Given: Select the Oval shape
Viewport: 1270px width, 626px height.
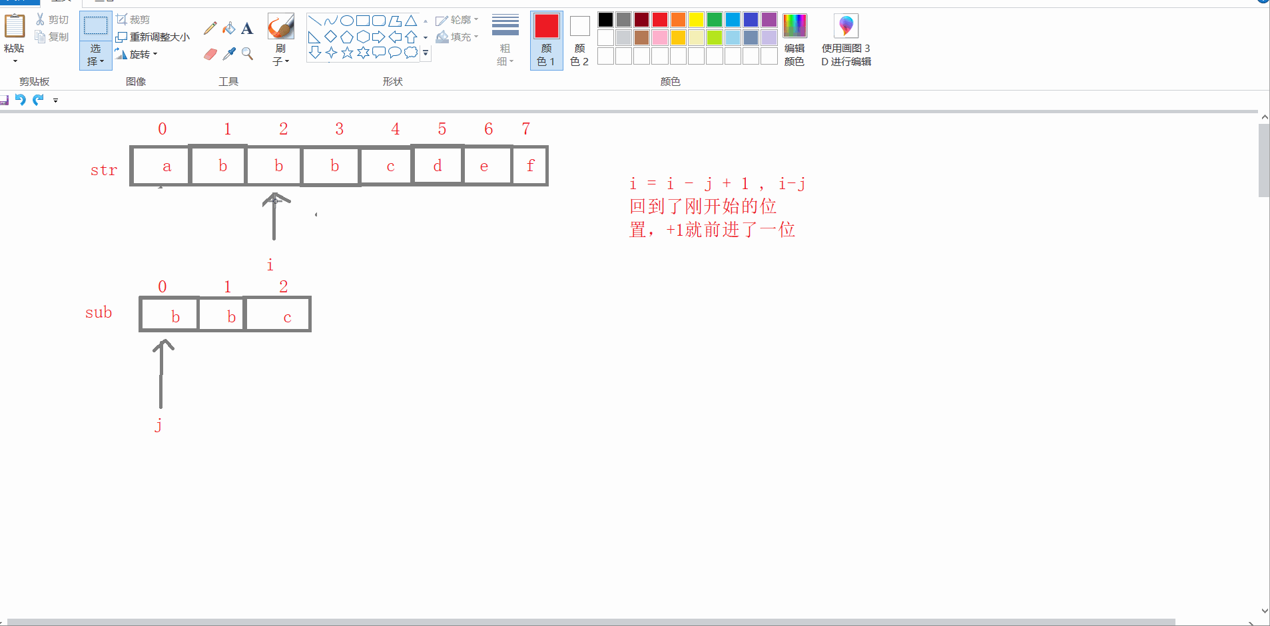Looking at the screenshot, I should (346, 20).
